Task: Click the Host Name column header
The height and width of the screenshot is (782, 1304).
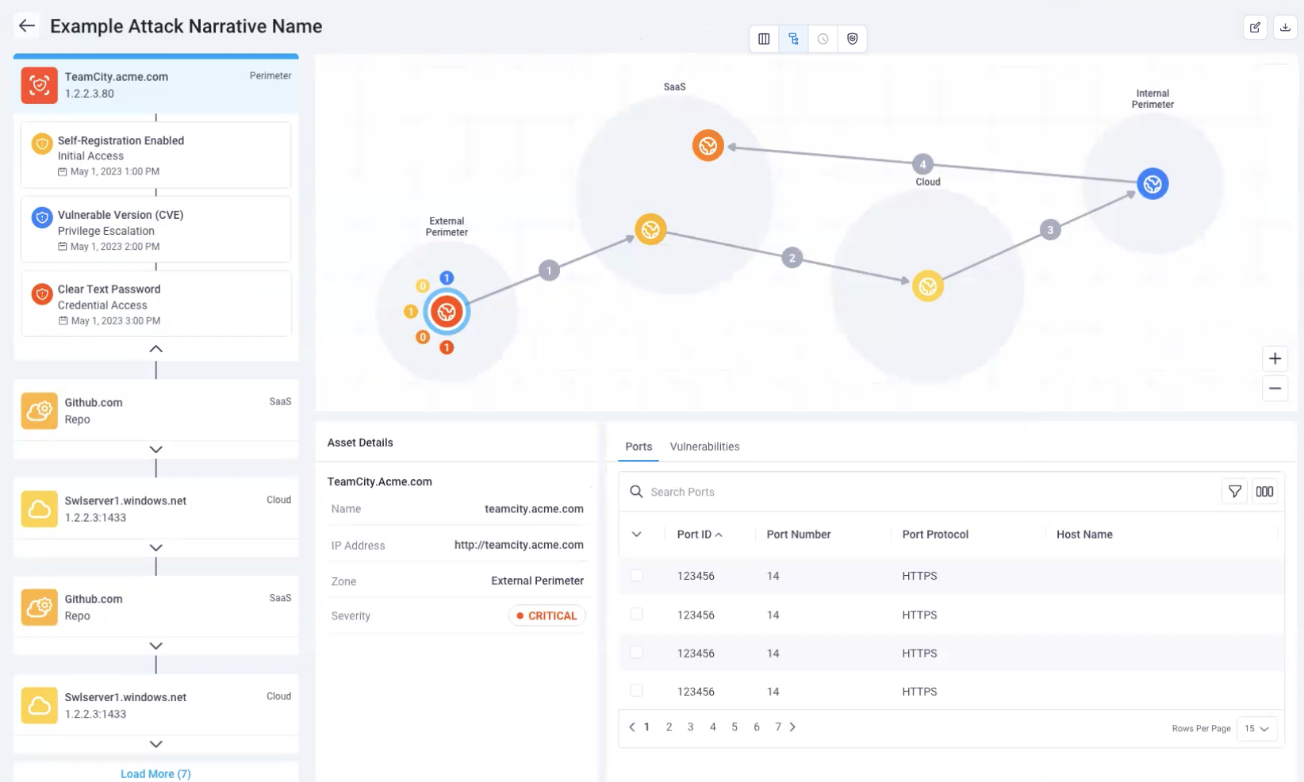Action: coord(1084,535)
